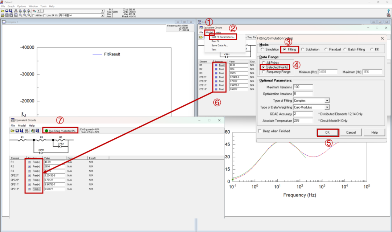Screen dimensions: 392x232
Task: Click the data point scrollbar thumb in toolbar
Action: (42, 11)
